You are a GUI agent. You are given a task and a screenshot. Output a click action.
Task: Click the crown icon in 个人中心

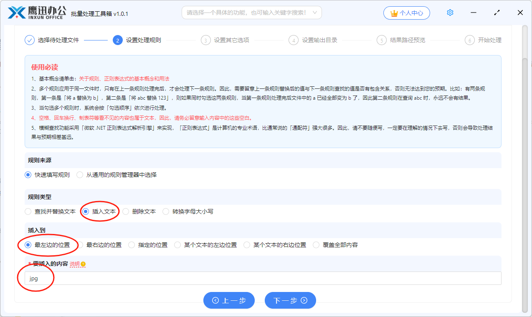(394, 13)
